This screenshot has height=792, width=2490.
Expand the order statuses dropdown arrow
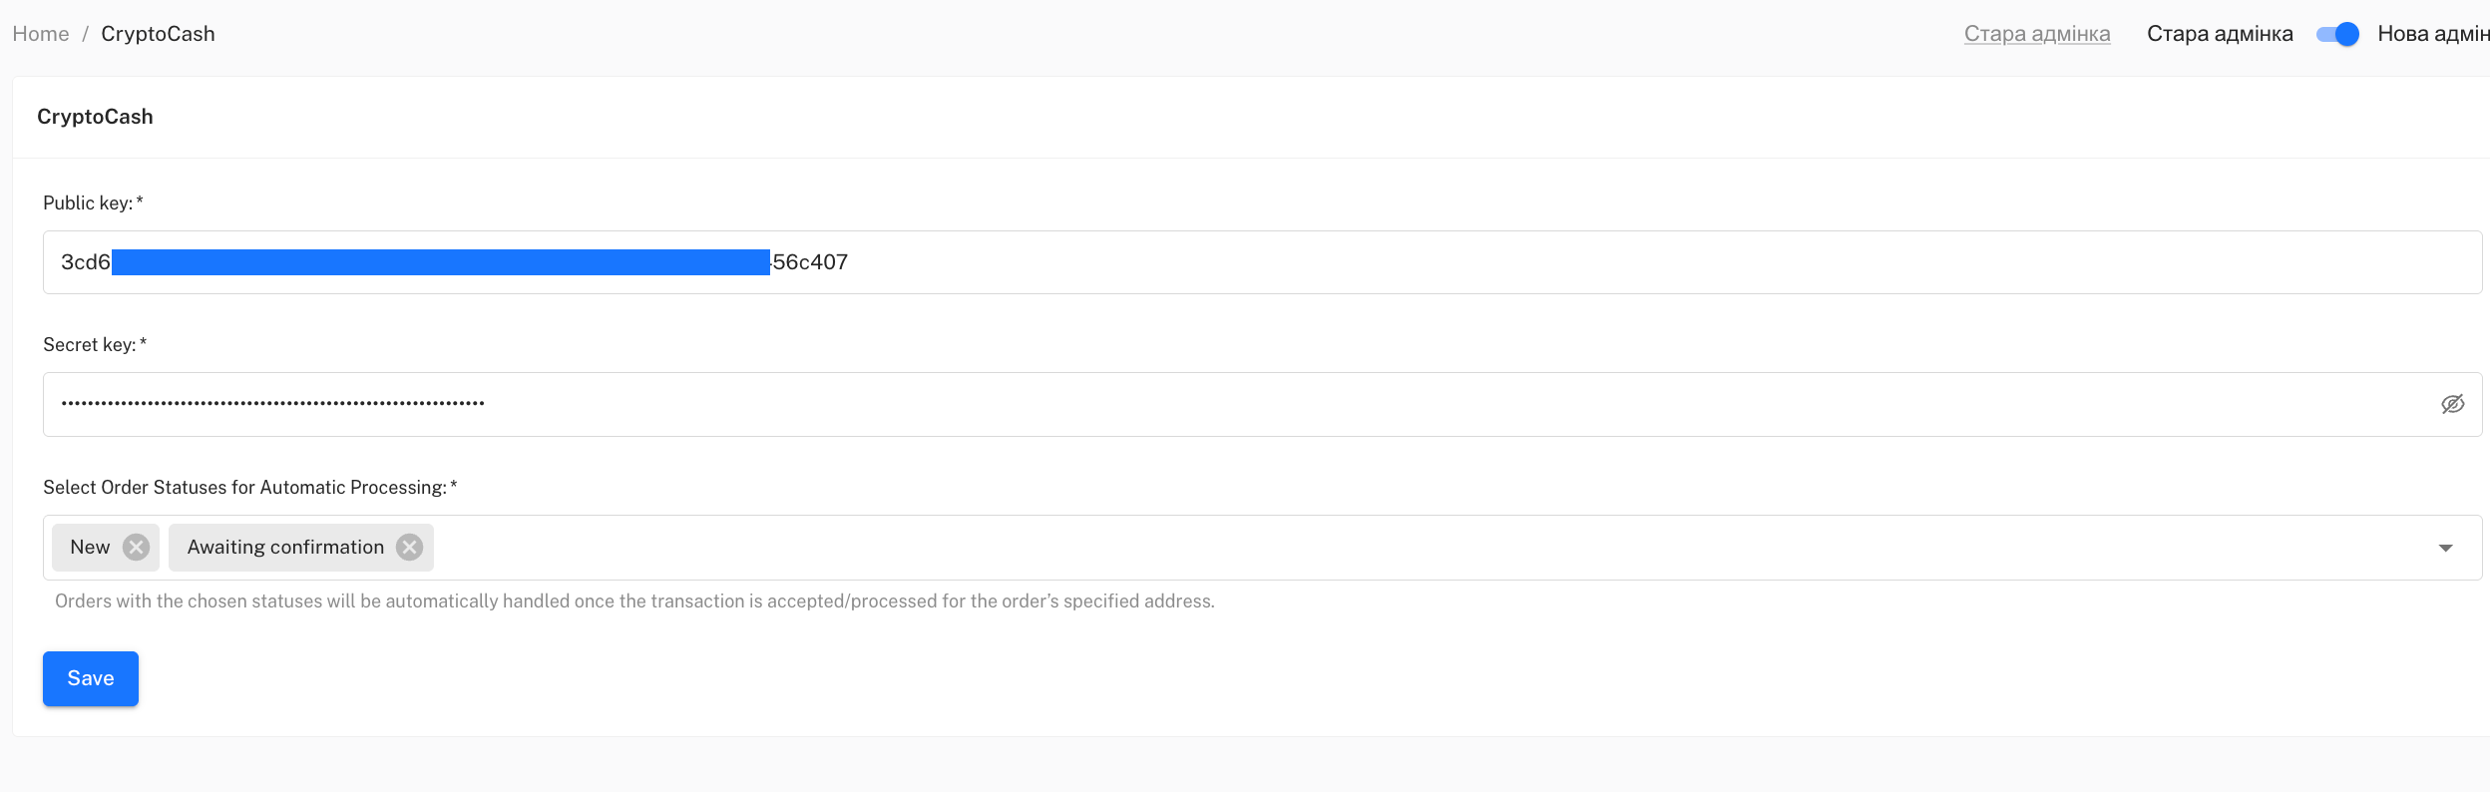click(2445, 548)
